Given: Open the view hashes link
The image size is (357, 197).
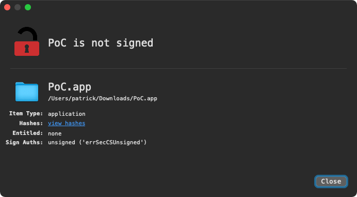Looking at the screenshot, I should [x=67, y=123].
